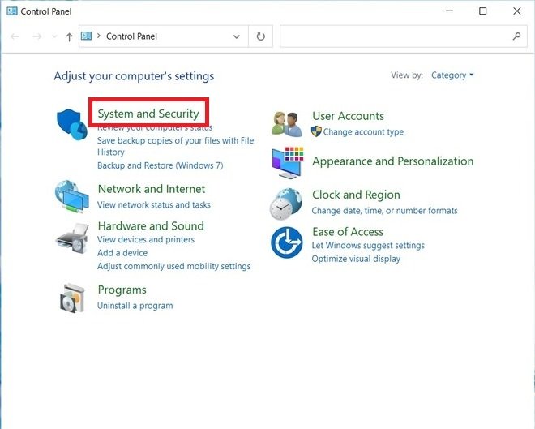Click the Back arrow in navigation bar
535x429 pixels.
[x=15, y=36]
